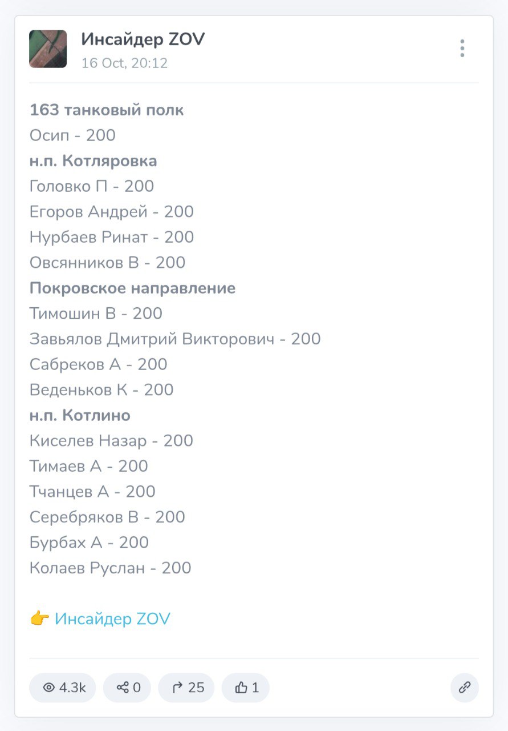The width and height of the screenshot is (508, 731).
Task: Click the forward arrow icon showing 25
Action: pyautogui.click(x=186, y=688)
